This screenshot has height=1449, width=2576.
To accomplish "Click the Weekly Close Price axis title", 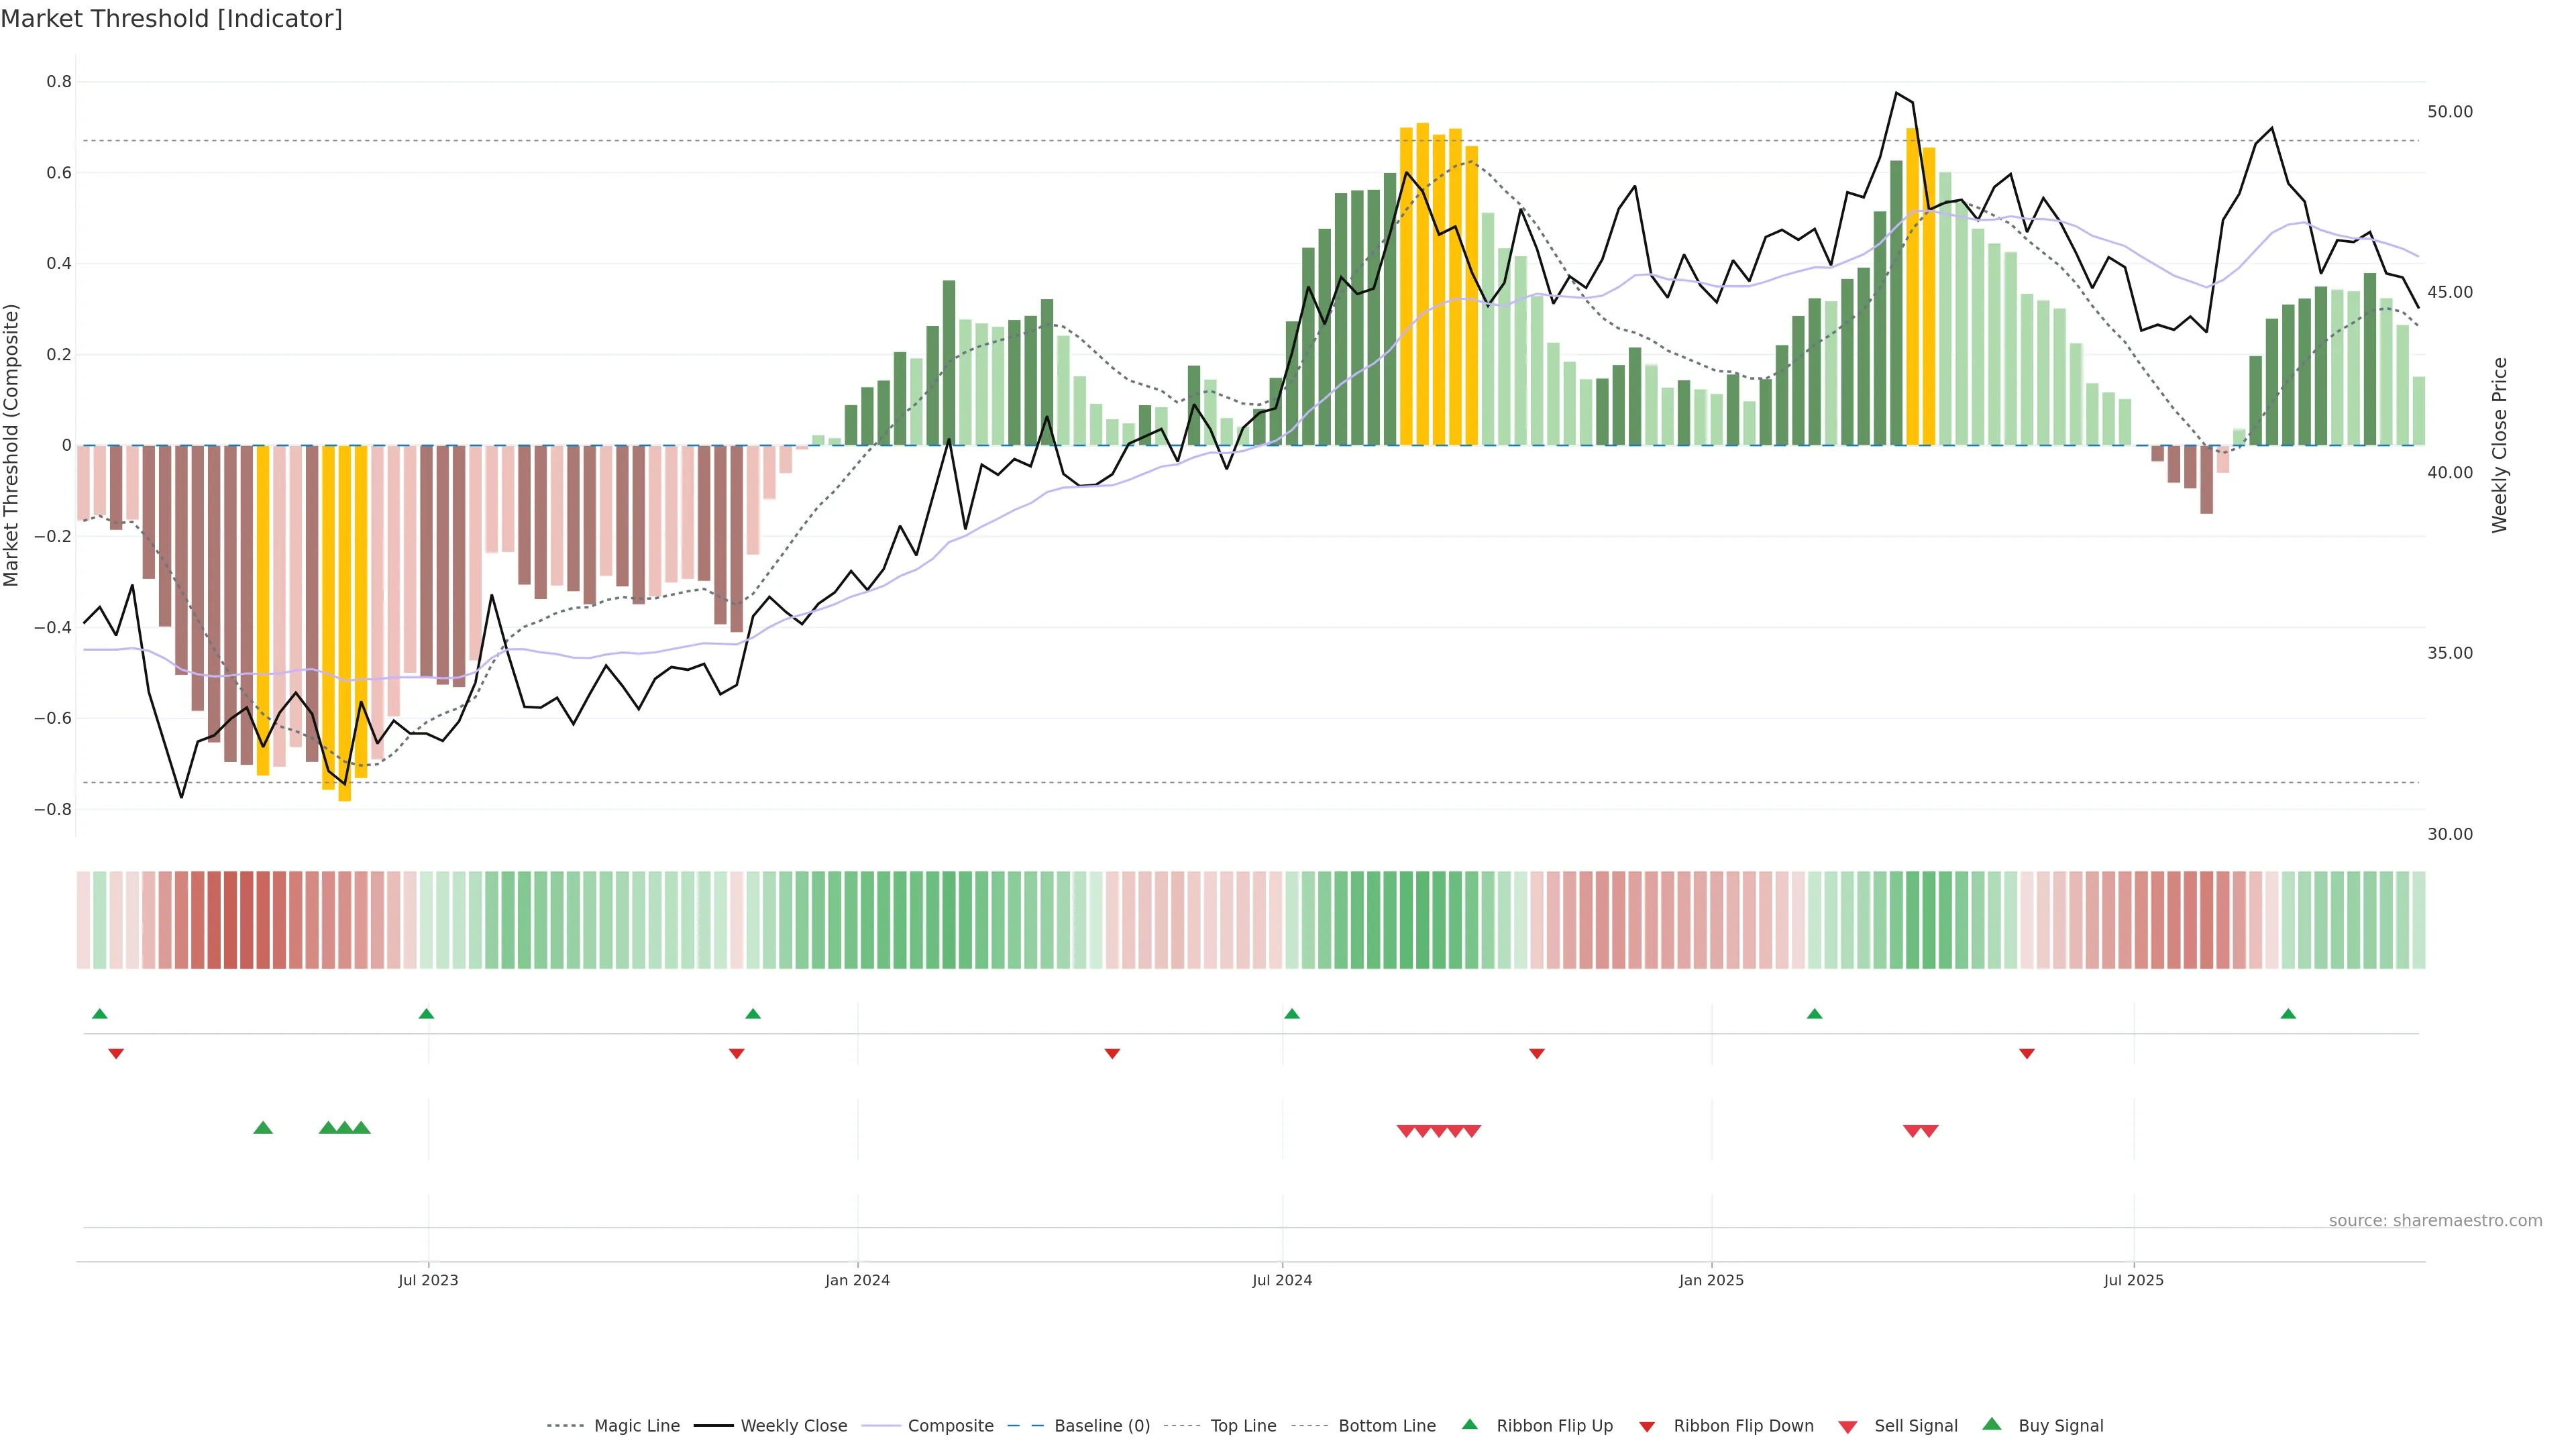I will click(x=2500, y=445).
